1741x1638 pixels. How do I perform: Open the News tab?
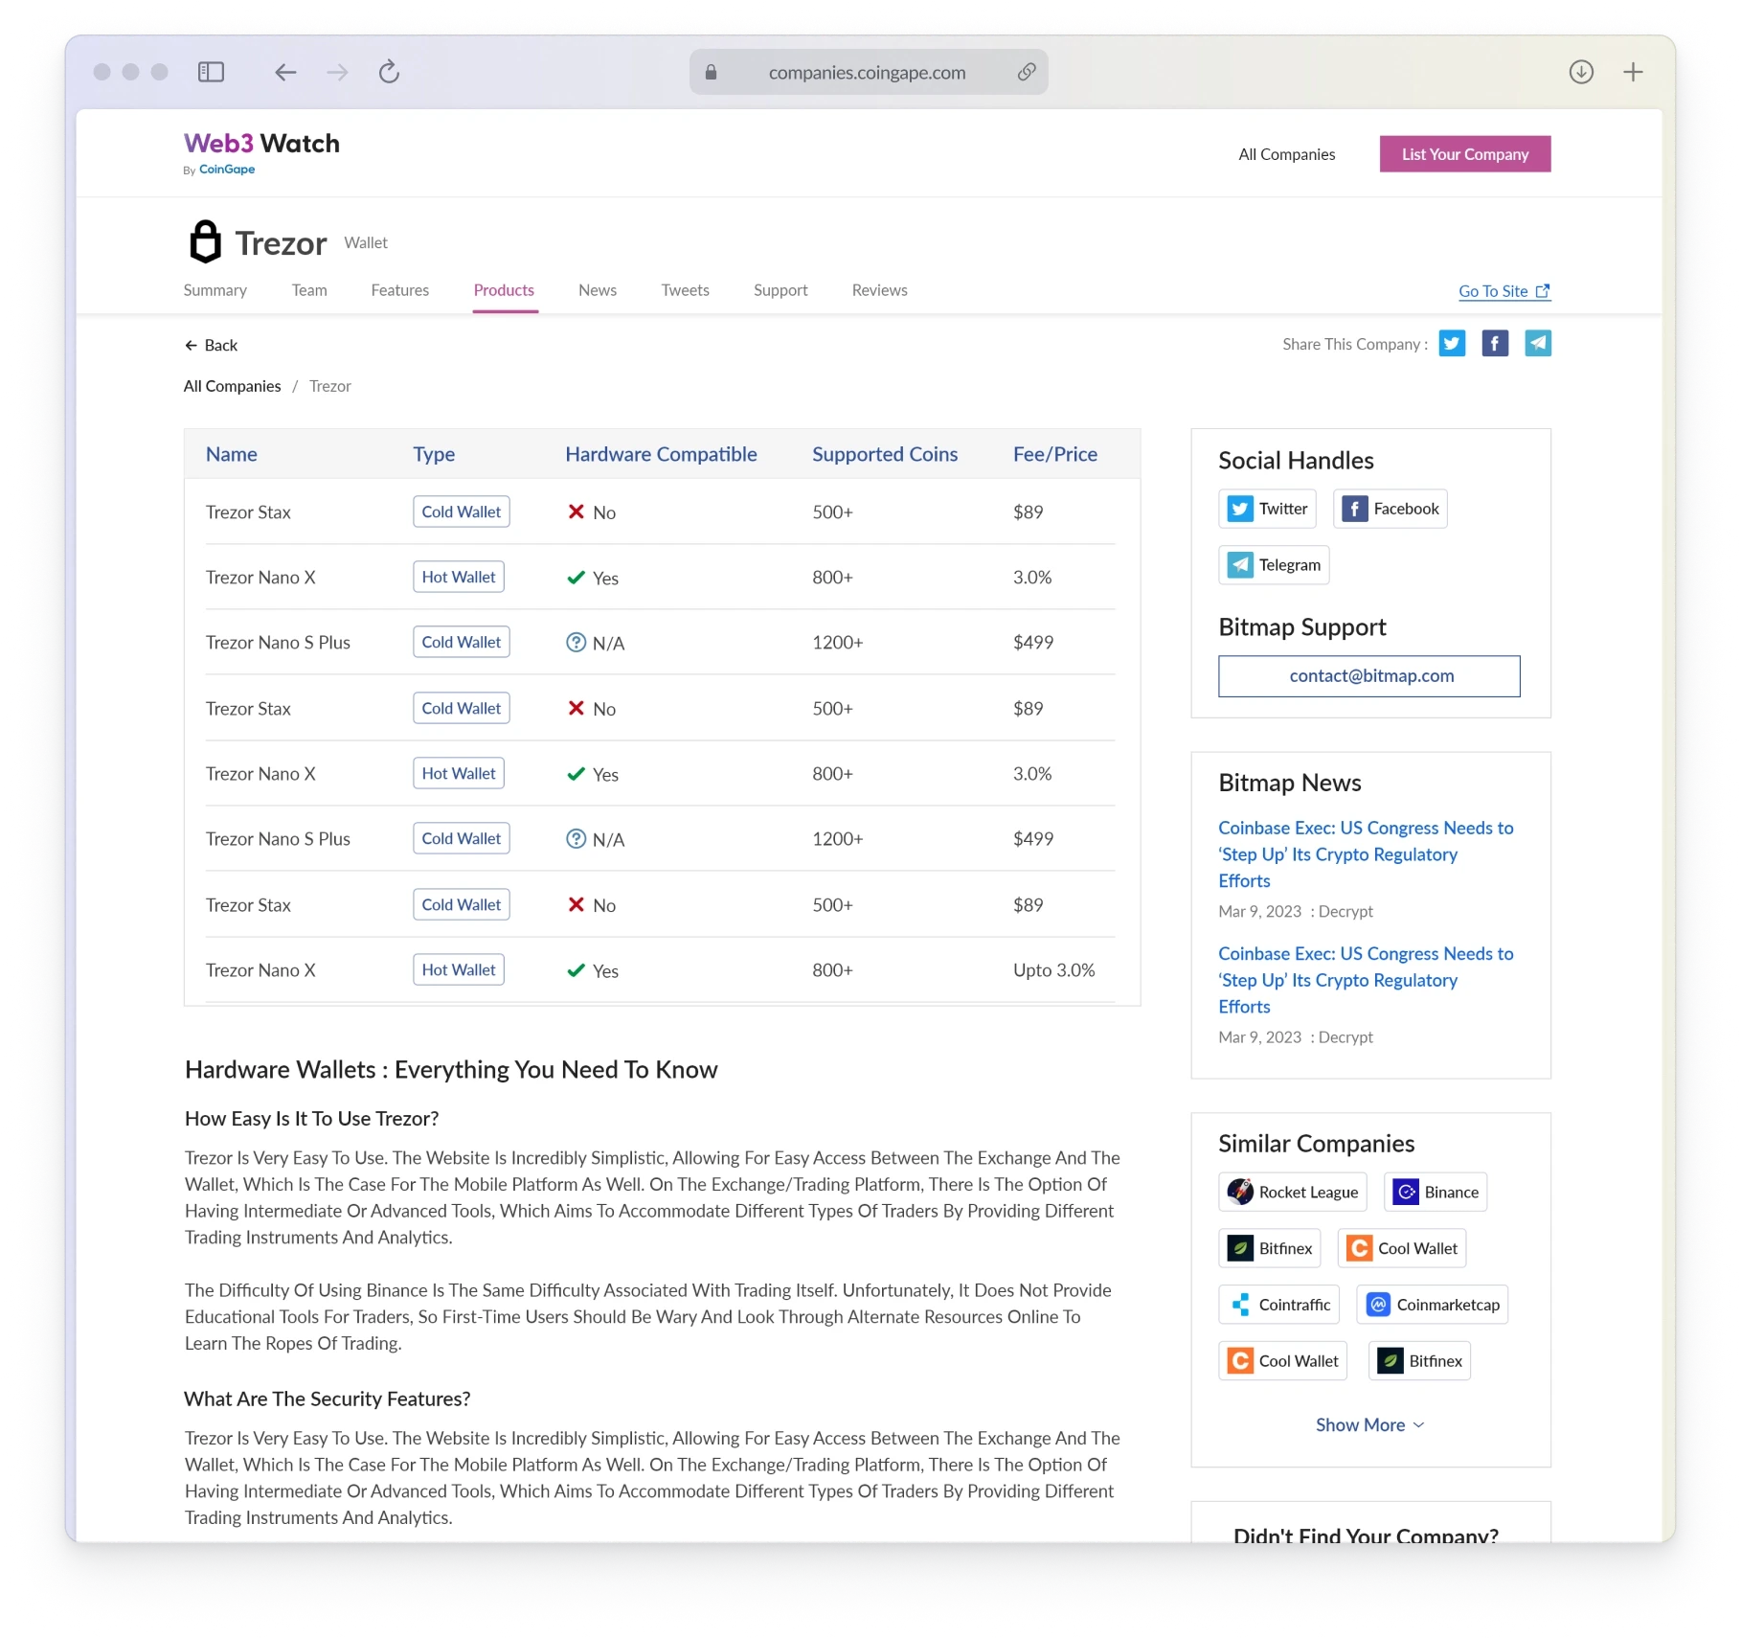coord(598,290)
